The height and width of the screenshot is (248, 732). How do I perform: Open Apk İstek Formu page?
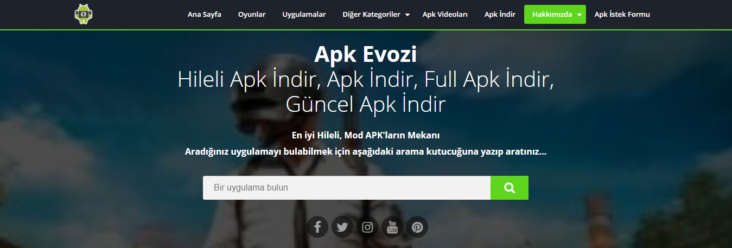coord(622,15)
